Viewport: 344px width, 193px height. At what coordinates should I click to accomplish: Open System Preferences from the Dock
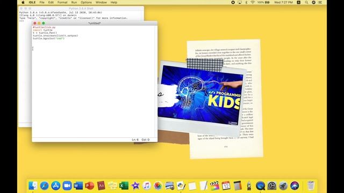pos(271,186)
